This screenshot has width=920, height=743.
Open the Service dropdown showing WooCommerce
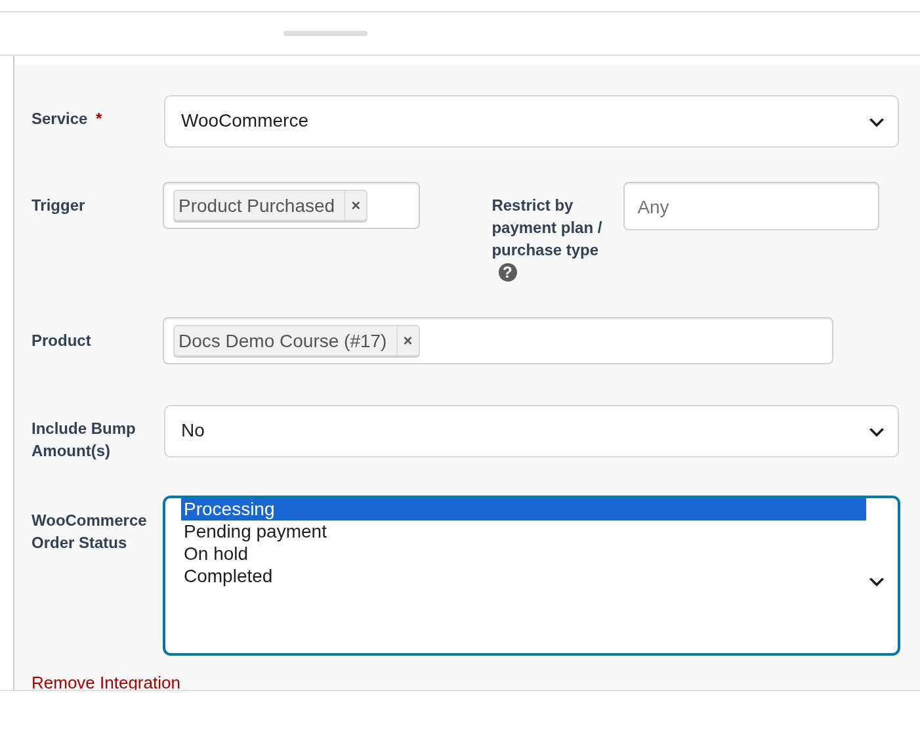[x=531, y=121]
